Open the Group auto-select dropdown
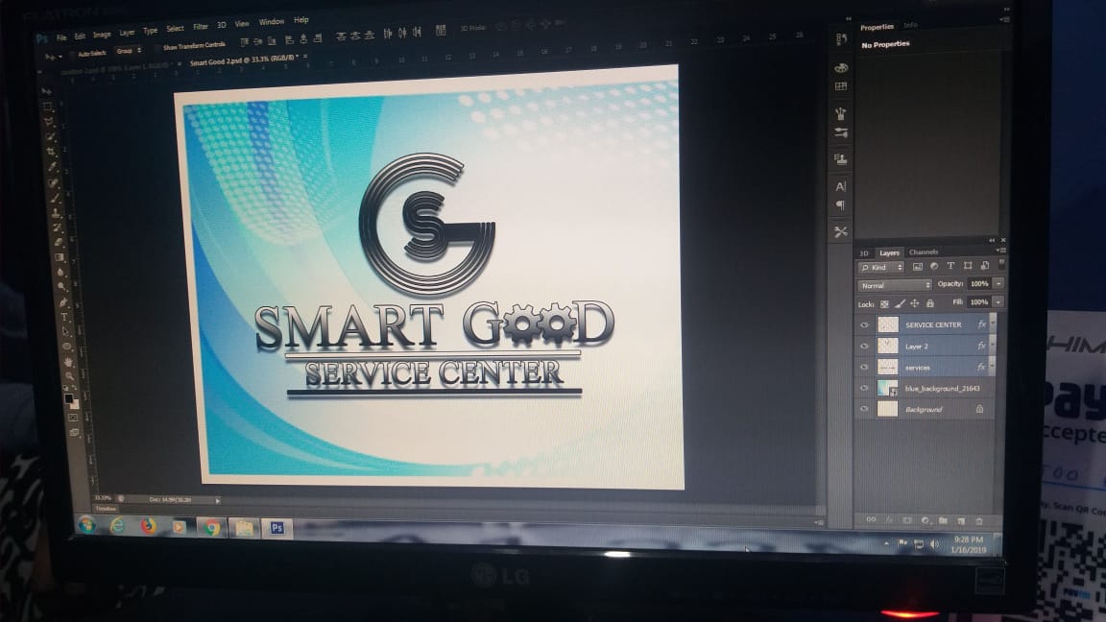The width and height of the screenshot is (1106, 622). pyautogui.click(x=129, y=51)
